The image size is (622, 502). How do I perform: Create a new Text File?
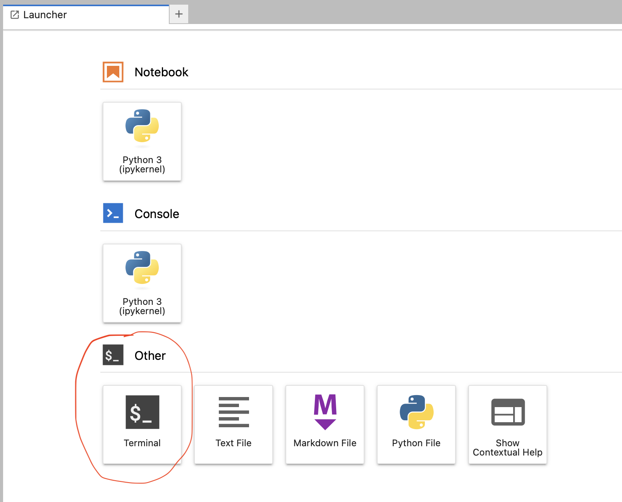pos(233,424)
